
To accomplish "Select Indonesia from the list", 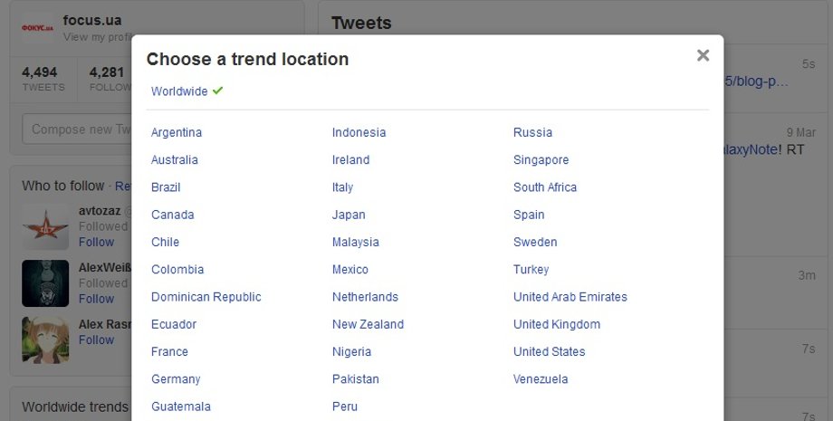I will point(359,132).
